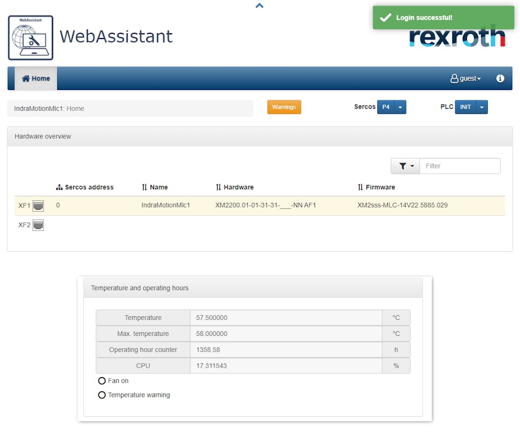Click the XF2 ethernet port icon

pyautogui.click(x=38, y=225)
